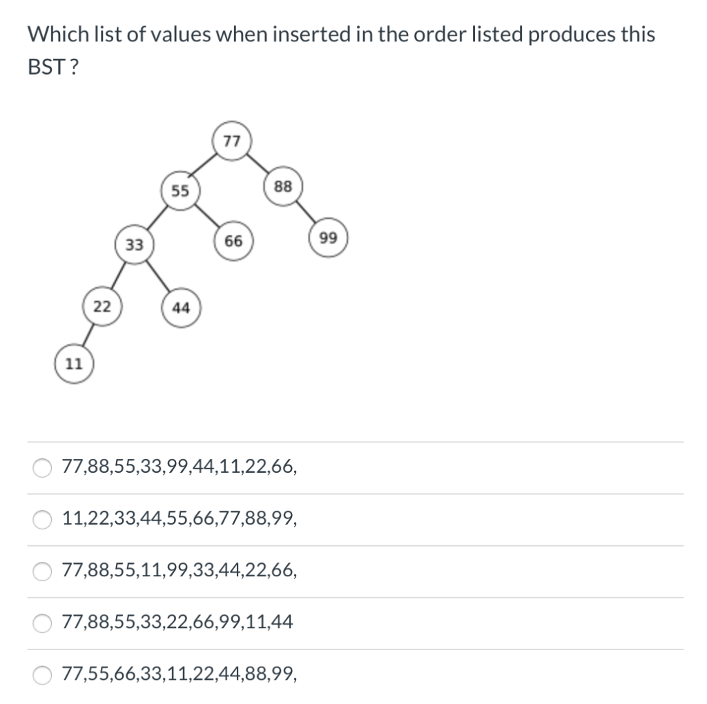Click the node labeled 22
707x704 pixels.
101,306
